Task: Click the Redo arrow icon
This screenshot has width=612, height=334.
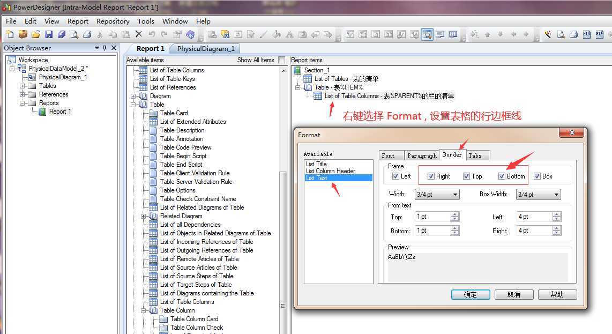Action: [165, 34]
